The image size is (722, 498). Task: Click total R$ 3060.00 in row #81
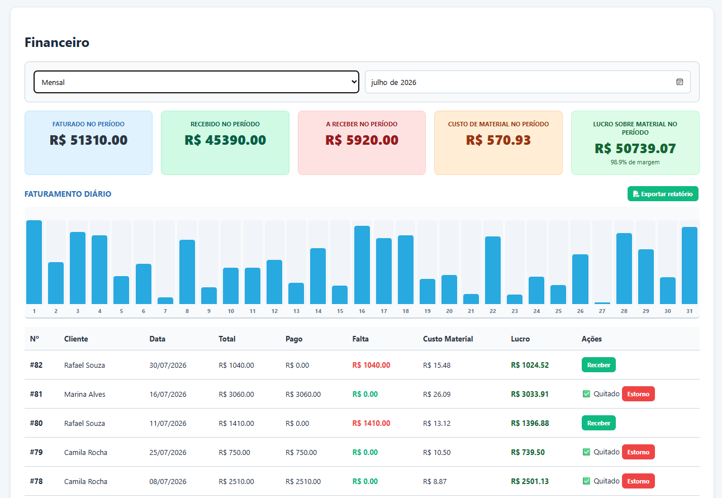[x=236, y=394]
